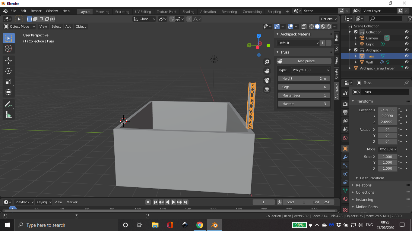Toggle X-ray display mode

coord(304,26)
